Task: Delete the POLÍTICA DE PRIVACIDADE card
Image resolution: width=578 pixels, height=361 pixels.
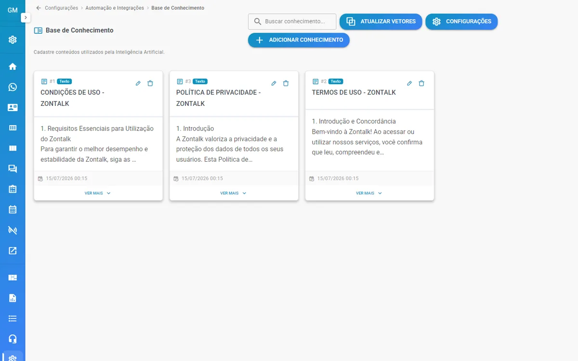Action: coord(286,83)
